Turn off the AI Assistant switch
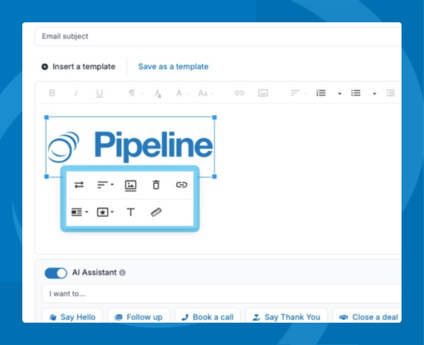Screen dimensions: 424x345 pos(56,273)
